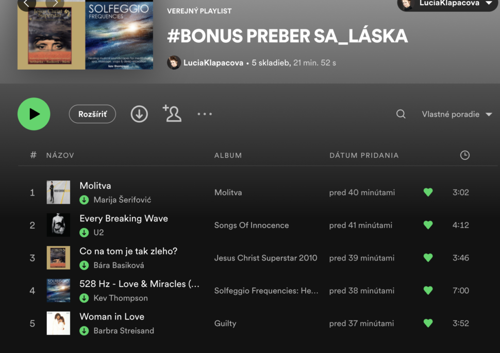Unlike Molitva via its green heart

[428, 192]
